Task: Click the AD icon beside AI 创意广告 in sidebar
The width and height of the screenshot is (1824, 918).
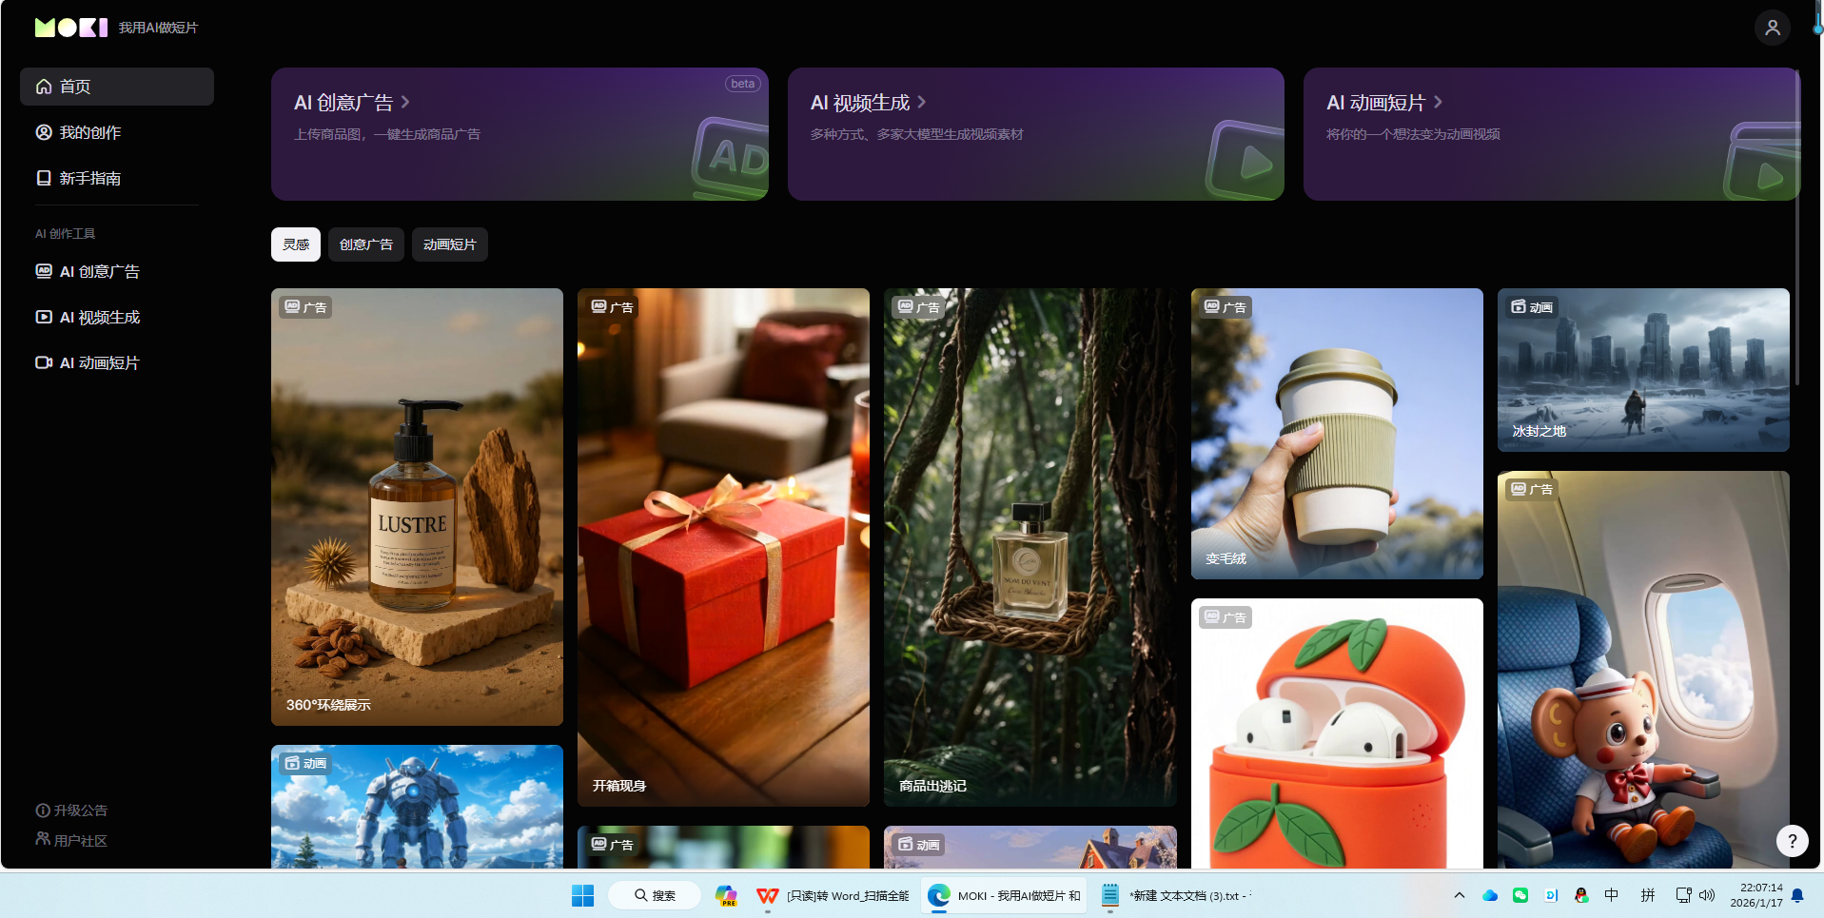Action: pos(44,271)
